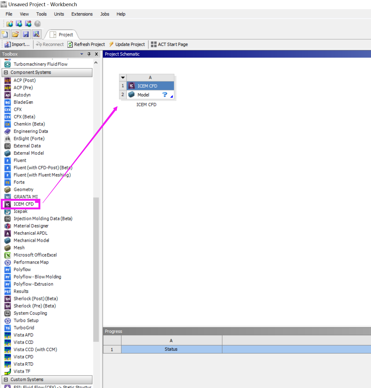
Task: Open the Help menu
Action: coord(121,14)
